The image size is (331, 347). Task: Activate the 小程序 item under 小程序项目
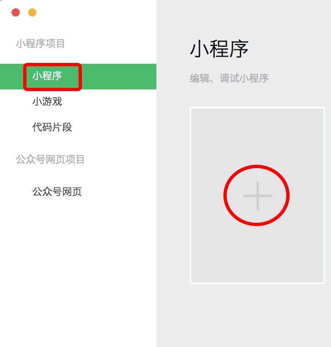pos(47,76)
